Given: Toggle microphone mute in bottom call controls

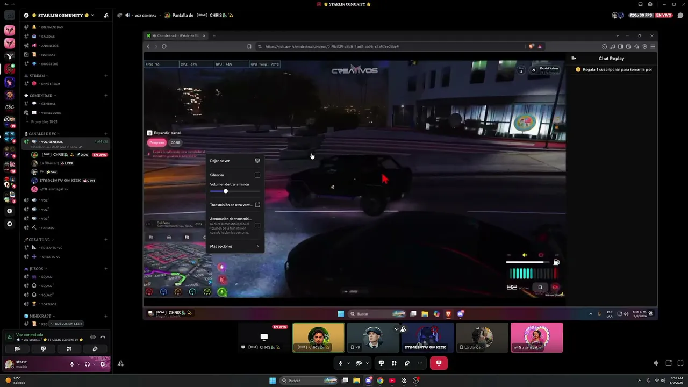Looking at the screenshot, I should pos(340,363).
